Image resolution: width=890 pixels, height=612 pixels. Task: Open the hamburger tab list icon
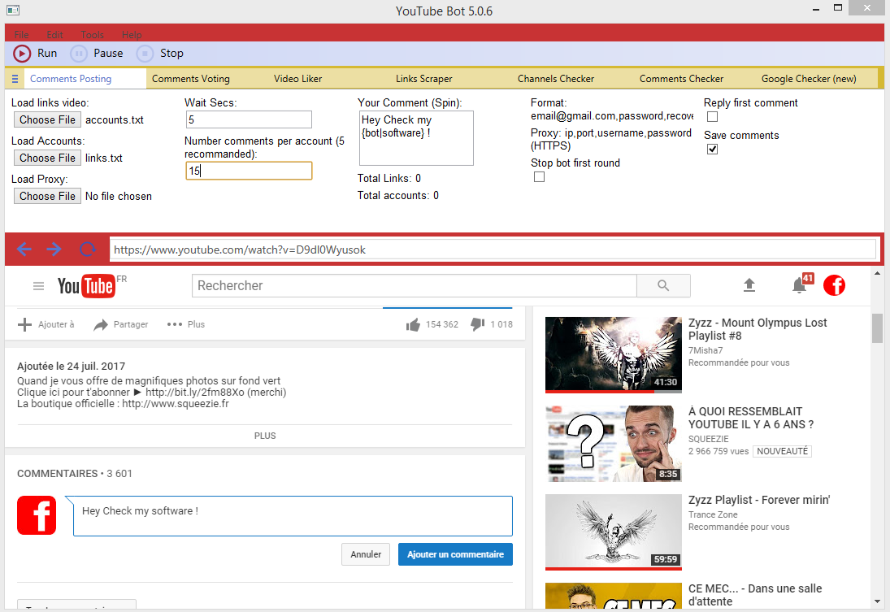pyautogui.click(x=15, y=79)
